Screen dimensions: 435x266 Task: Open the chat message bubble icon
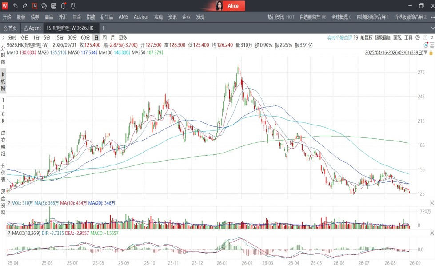coord(44,6)
